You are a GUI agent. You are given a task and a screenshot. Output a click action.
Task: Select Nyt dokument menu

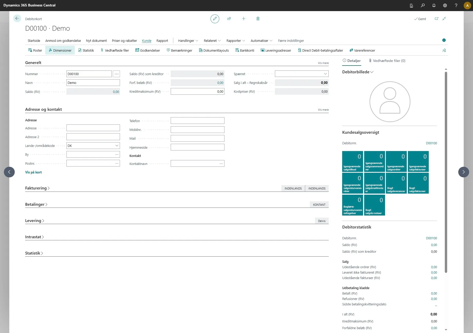96,41
